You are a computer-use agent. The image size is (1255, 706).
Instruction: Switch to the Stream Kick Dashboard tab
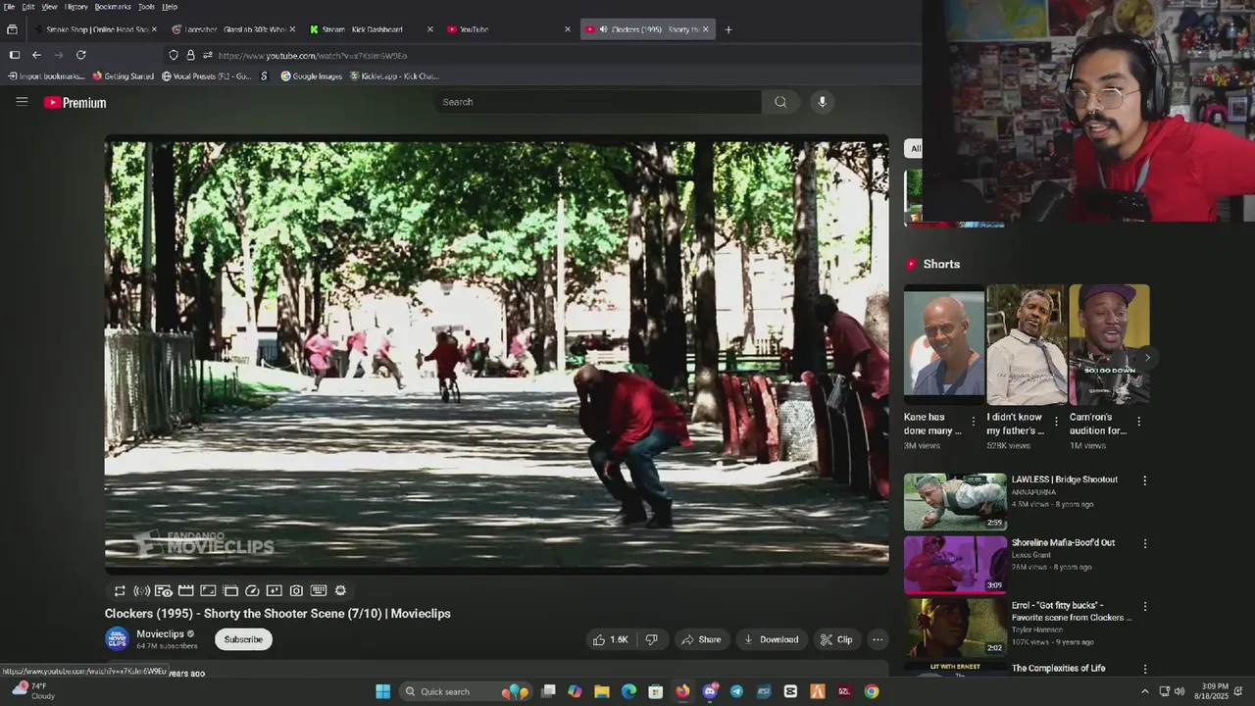tap(371, 29)
